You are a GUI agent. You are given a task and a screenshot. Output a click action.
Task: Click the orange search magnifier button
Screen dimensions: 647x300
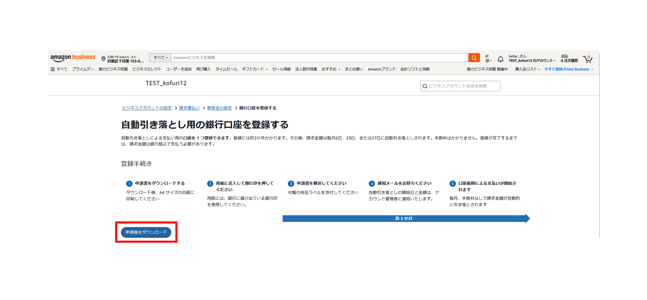474,58
